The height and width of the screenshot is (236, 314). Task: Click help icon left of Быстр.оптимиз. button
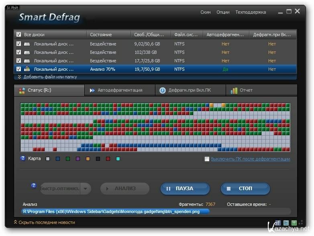tap(34, 186)
